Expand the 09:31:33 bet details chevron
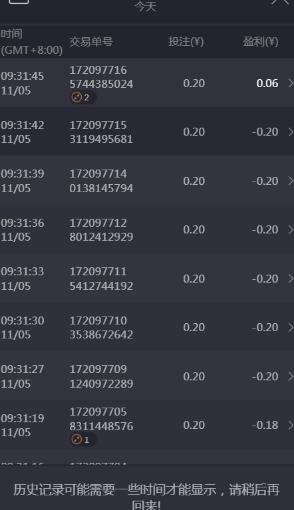The image size is (294, 510). [x=291, y=279]
